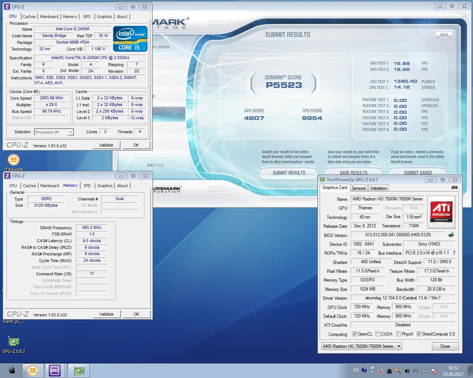Viewport: 473px width, 378px height.
Task: Click the Driver Version field in GPU-Z
Action: [x=403, y=298]
